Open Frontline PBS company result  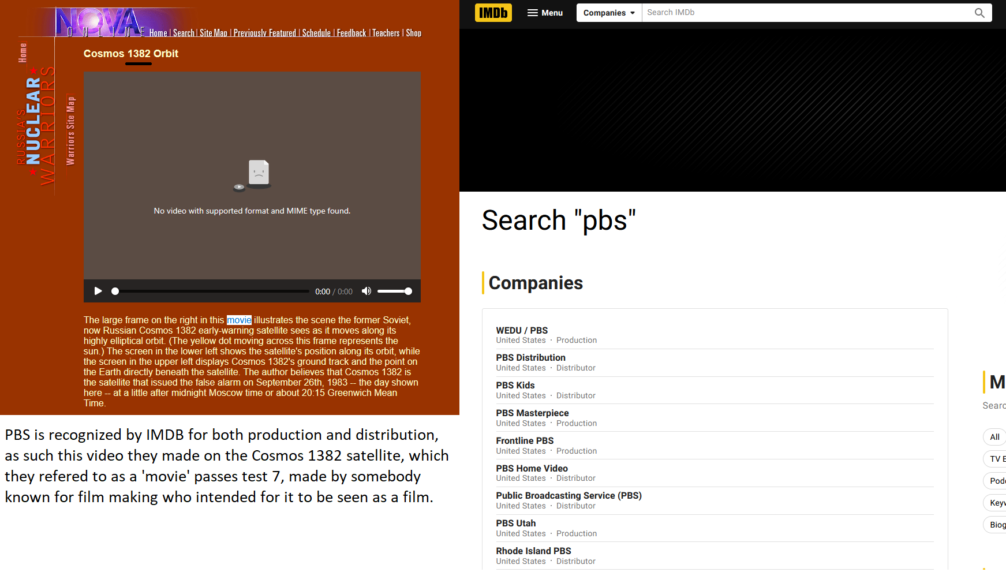[525, 441]
